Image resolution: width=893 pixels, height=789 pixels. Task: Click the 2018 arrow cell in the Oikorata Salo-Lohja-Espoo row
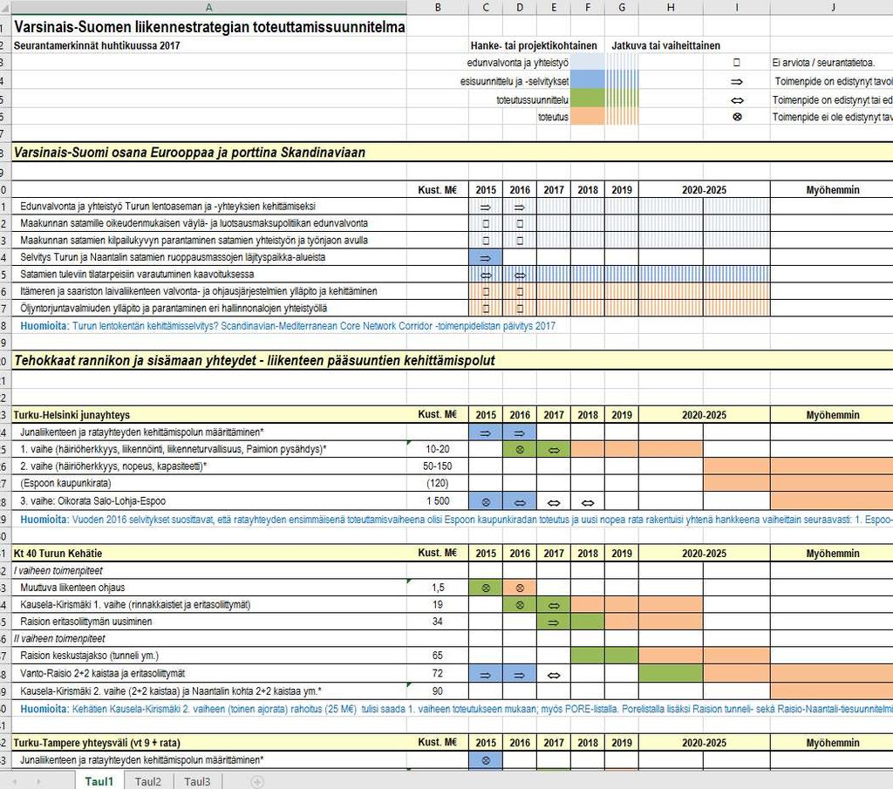(x=588, y=501)
